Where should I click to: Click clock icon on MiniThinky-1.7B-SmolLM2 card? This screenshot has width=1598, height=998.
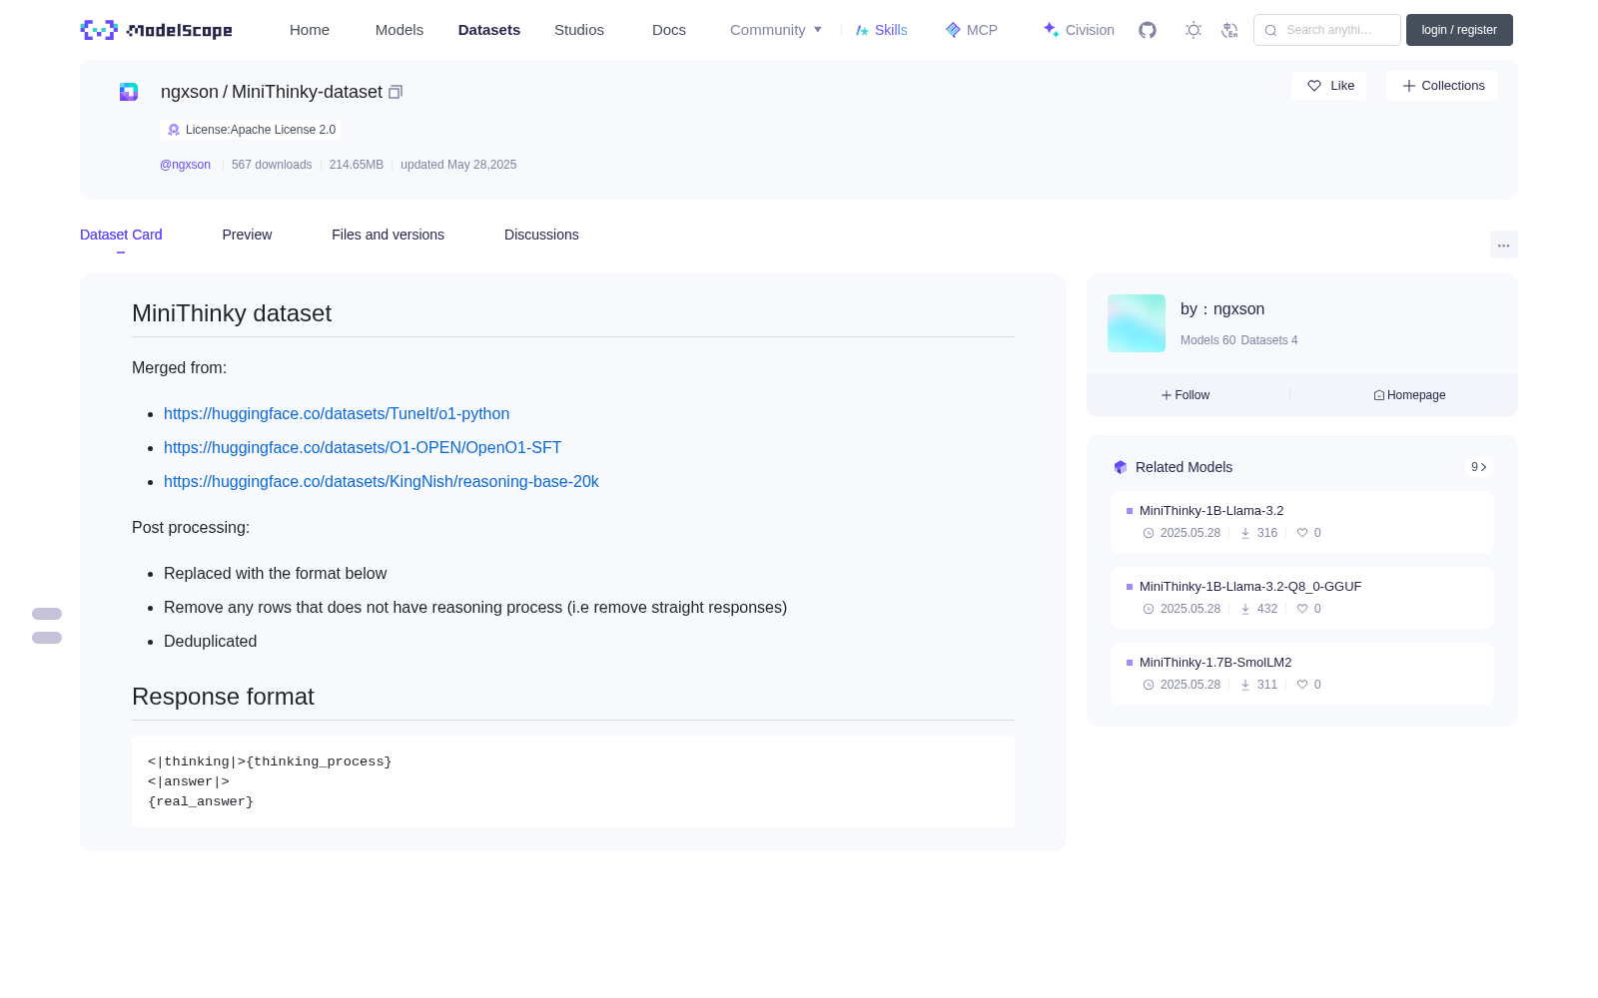1149,685
